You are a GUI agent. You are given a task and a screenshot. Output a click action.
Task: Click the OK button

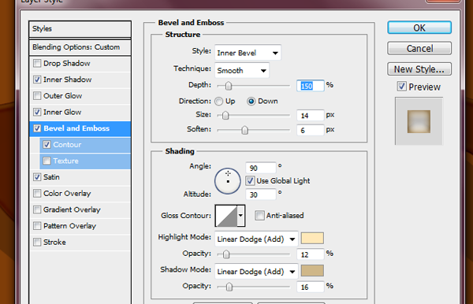click(x=419, y=28)
